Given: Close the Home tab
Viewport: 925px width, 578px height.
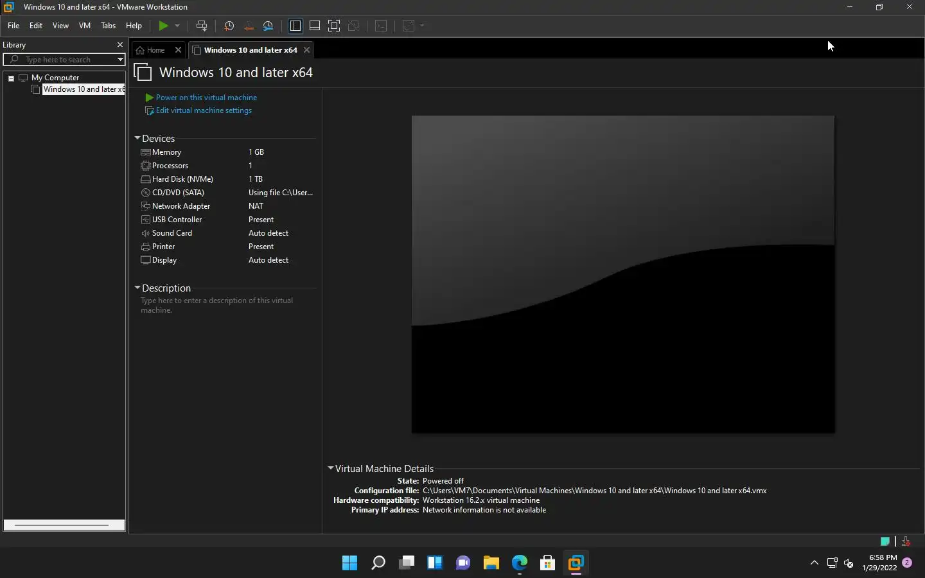Looking at the screenshot, I should (x=179, y=50).
